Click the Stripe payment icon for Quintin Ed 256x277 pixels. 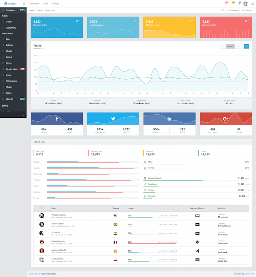pyautogui.click(x=197, y=234)
